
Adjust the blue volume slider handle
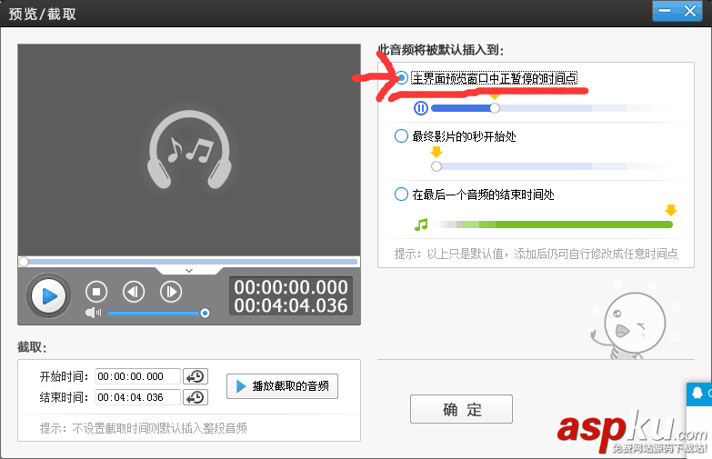(x=205, y=313)
